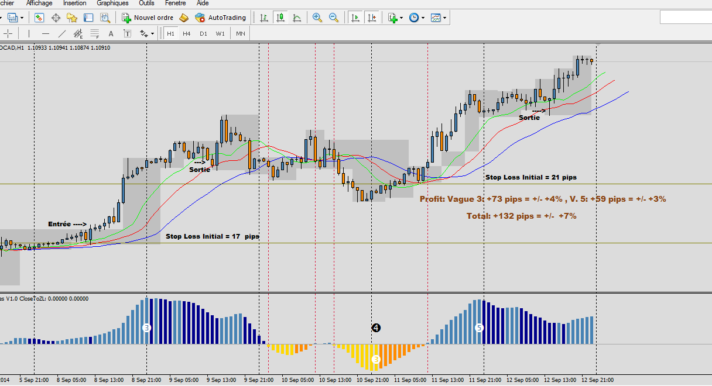Click the 'Stop Loss Initial = 21 pips' label
This screenshot has width=712, height=386.
tap(532, 177)
